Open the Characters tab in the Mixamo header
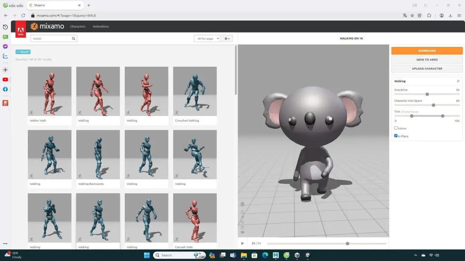This screenshot has width=465, height=261. [x=78, y=27]
